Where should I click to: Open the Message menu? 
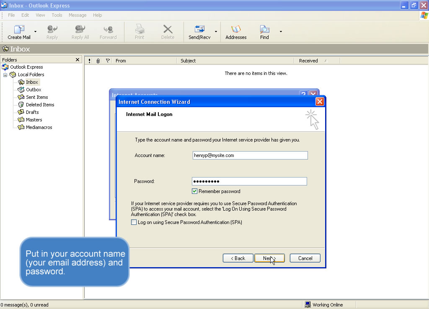(78, 15)
